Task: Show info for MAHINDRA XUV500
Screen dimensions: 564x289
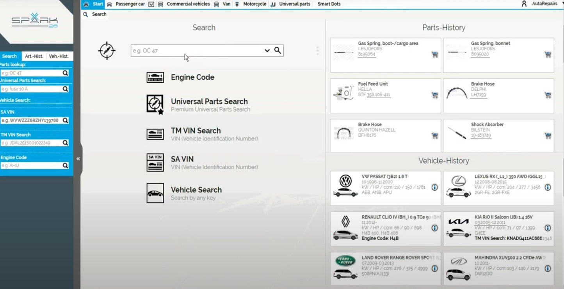Action: click(548, 269)
